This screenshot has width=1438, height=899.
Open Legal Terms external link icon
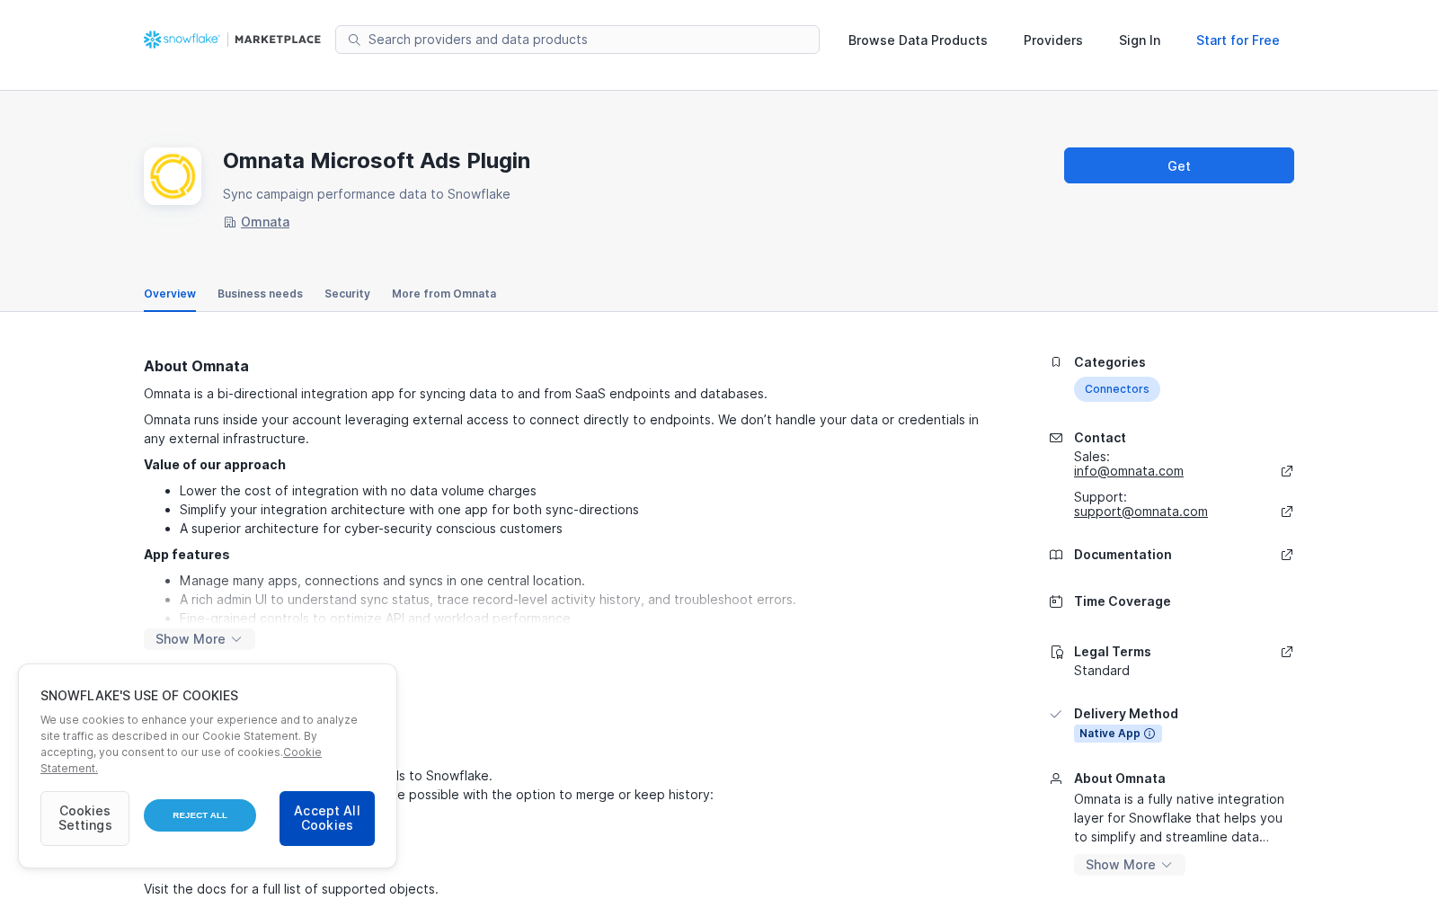[x=1287, y=652]
